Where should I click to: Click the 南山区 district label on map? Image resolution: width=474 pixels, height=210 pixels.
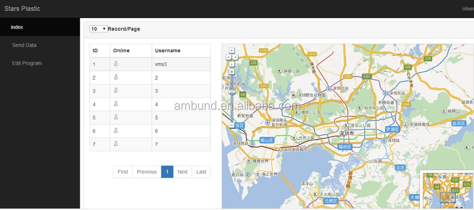[267, 140]
